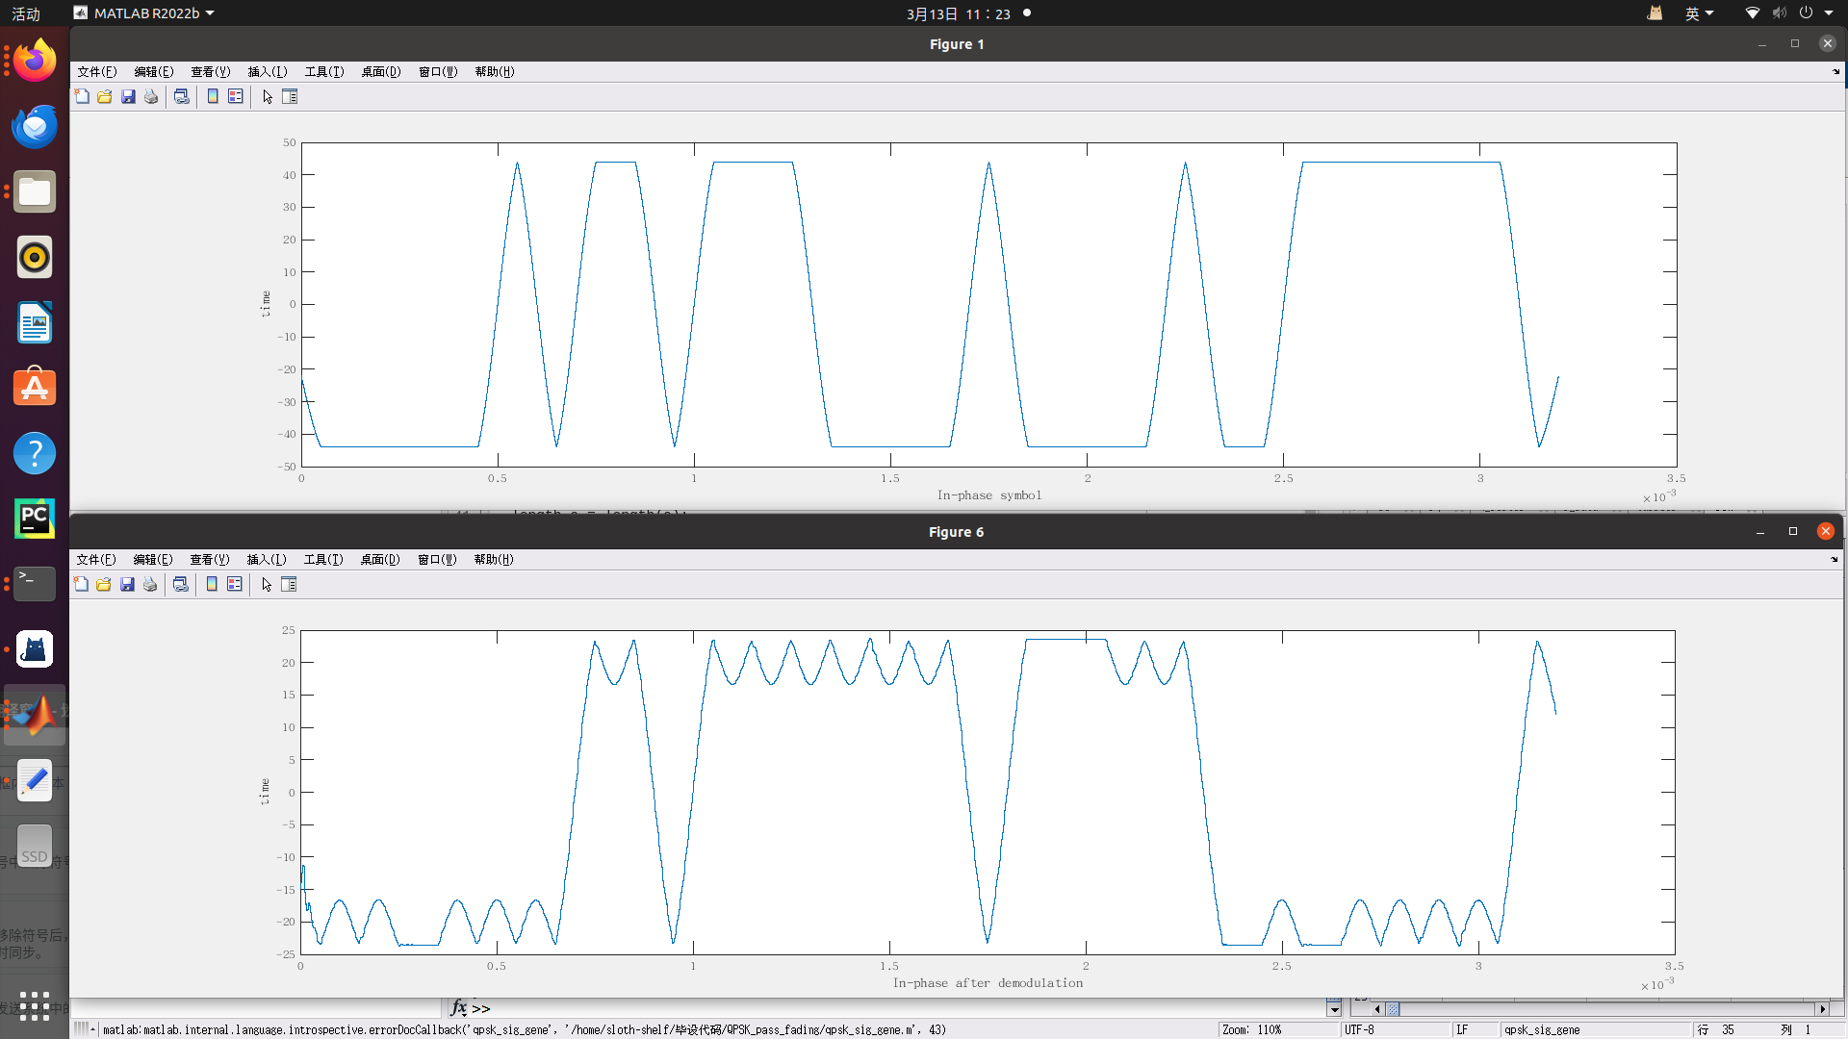1848x1039 pixels.
Task: Click UTF-8 encoding in status bar
Action: (x=1359, y=1029)
